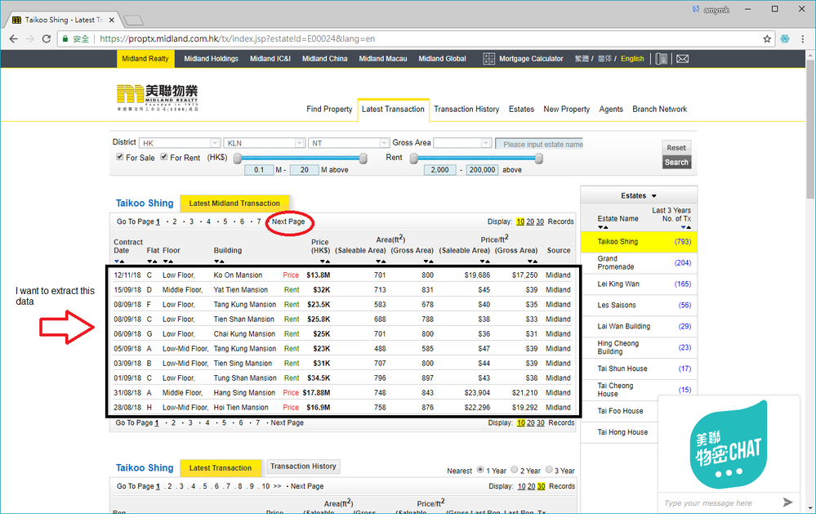Open Midland Holdings top link
The width and height of the screenshot is (816, 514).
coord(211,59)
